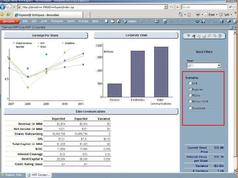Open the View menu

point(44,21)
